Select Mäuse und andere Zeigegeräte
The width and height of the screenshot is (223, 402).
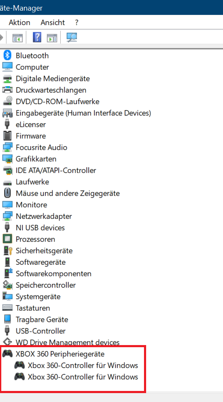68,193
